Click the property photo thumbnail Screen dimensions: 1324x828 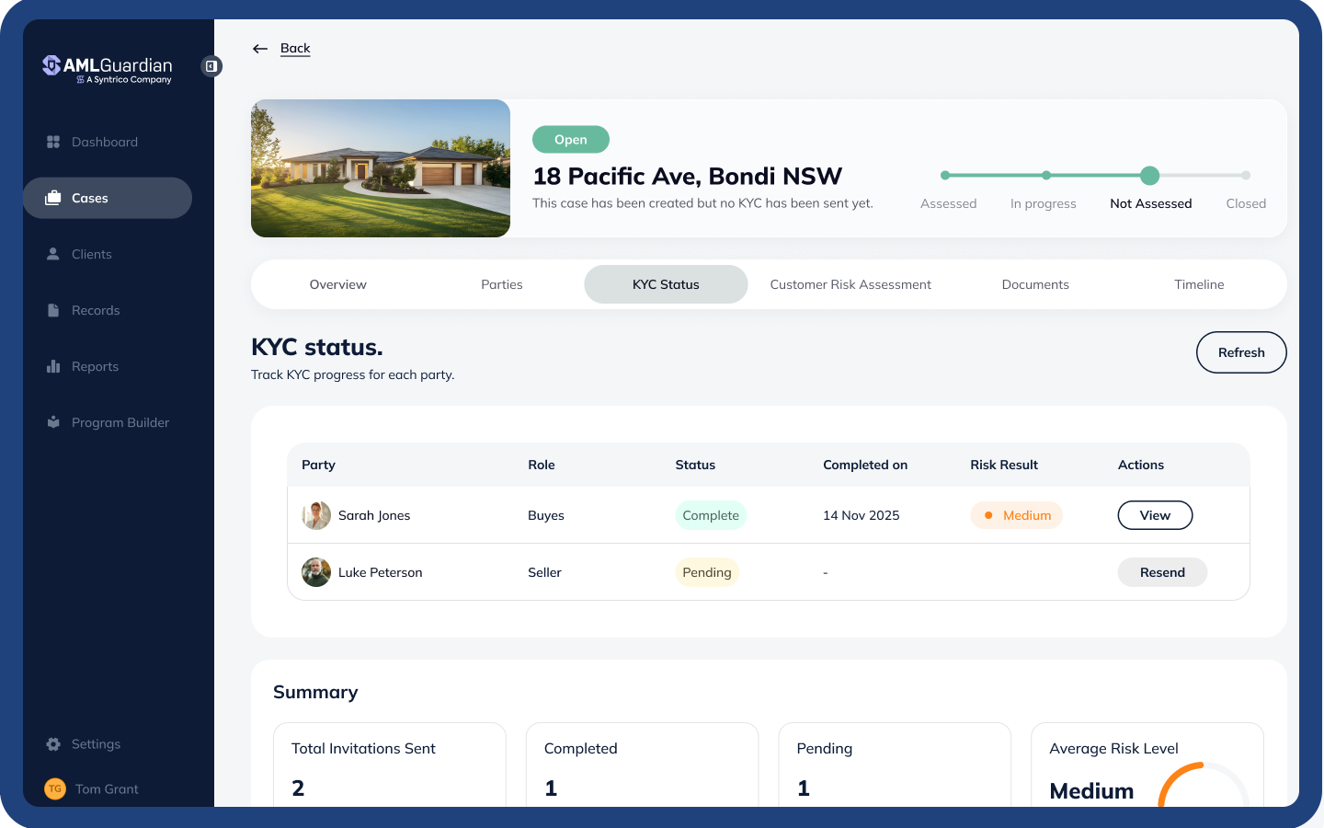[381, 168]
